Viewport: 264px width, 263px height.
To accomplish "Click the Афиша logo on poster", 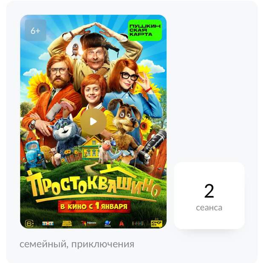I will tap(89, 223).
